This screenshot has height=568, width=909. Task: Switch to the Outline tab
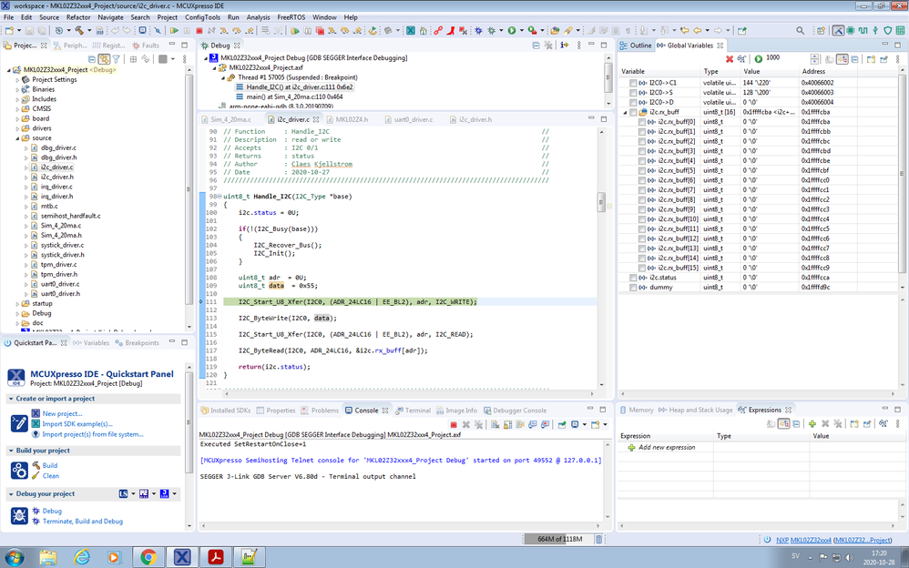pos(636,46)
